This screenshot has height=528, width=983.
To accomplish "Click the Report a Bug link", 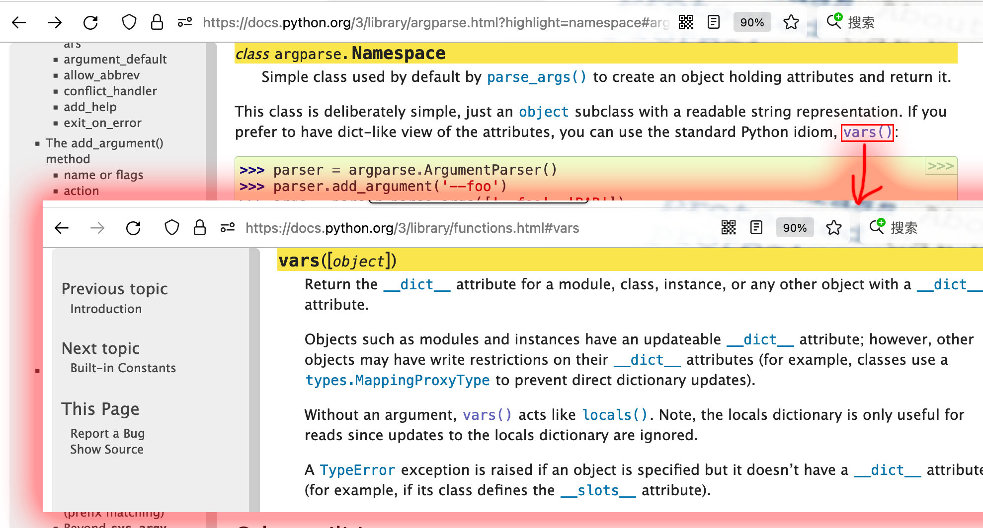I will pos(107,433).
